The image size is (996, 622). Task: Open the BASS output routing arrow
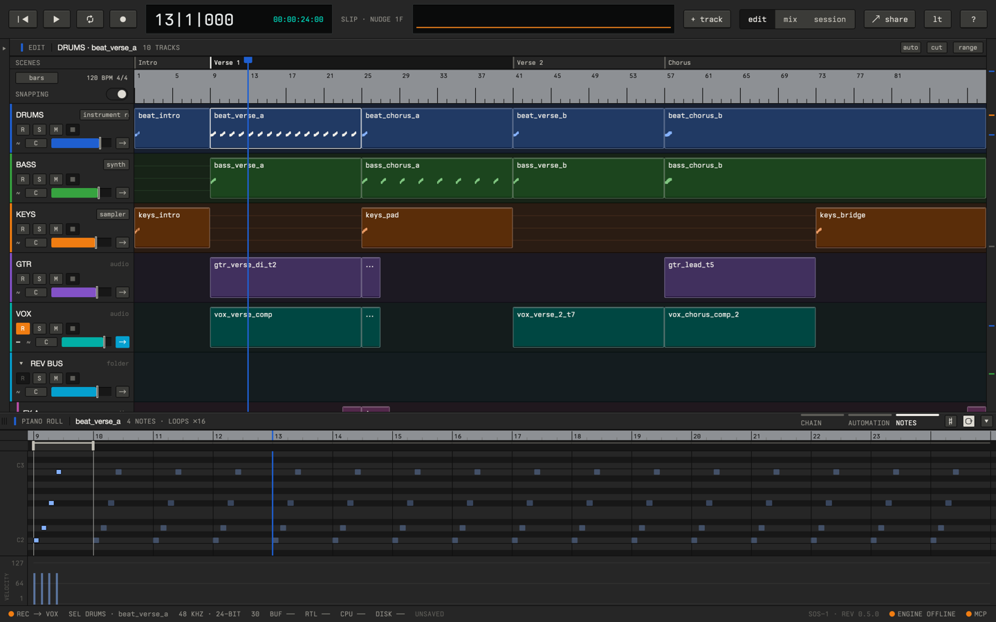coord(122,193)
